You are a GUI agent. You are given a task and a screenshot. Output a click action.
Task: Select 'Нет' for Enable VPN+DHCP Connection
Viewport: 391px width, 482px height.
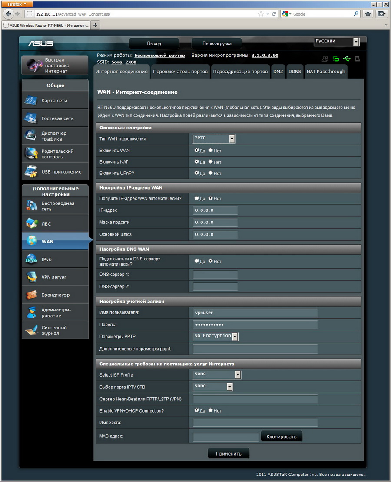pos(211,410)
